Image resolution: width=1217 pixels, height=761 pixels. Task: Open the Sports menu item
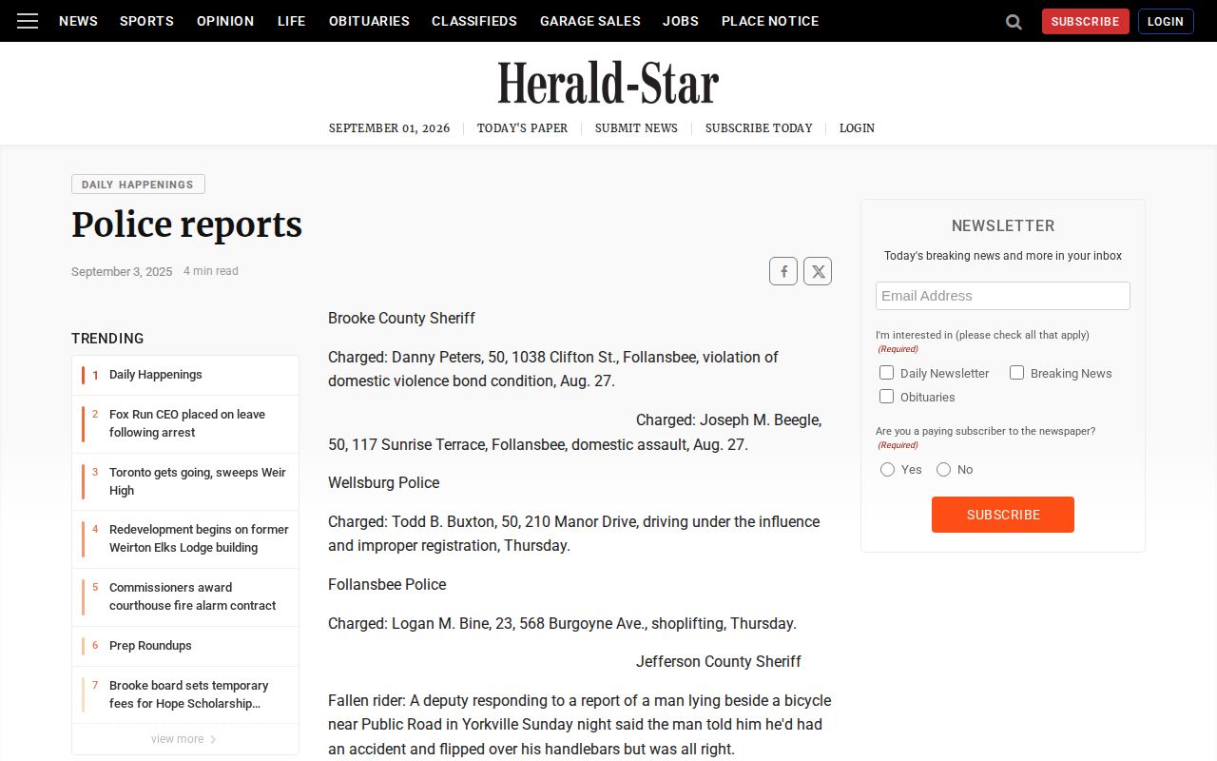tap(146, 21)
